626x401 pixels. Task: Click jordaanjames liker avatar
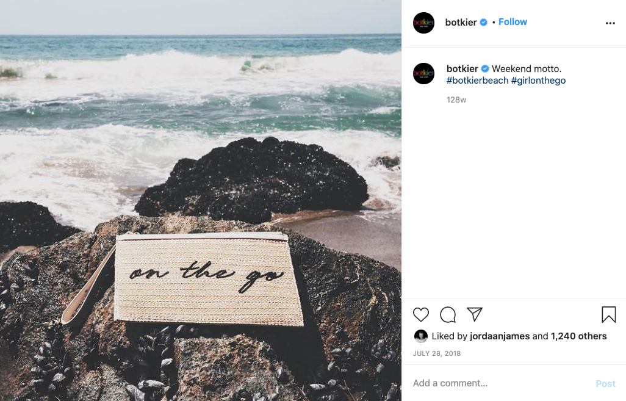coord(421,336)
